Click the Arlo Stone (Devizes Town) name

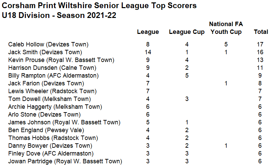[44, 115]
